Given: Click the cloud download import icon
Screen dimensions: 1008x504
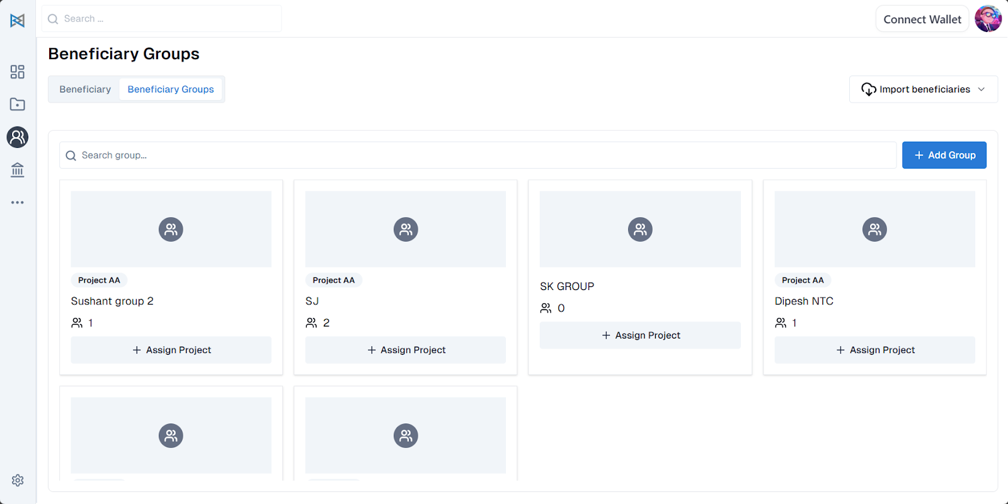Looking at the screenshot, I should point(869,89).
